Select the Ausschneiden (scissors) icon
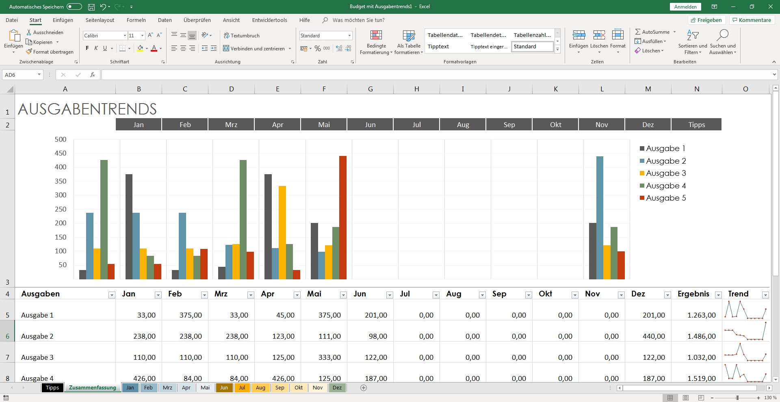This screenshot has width=780, height=402. (x=29, y=32)
